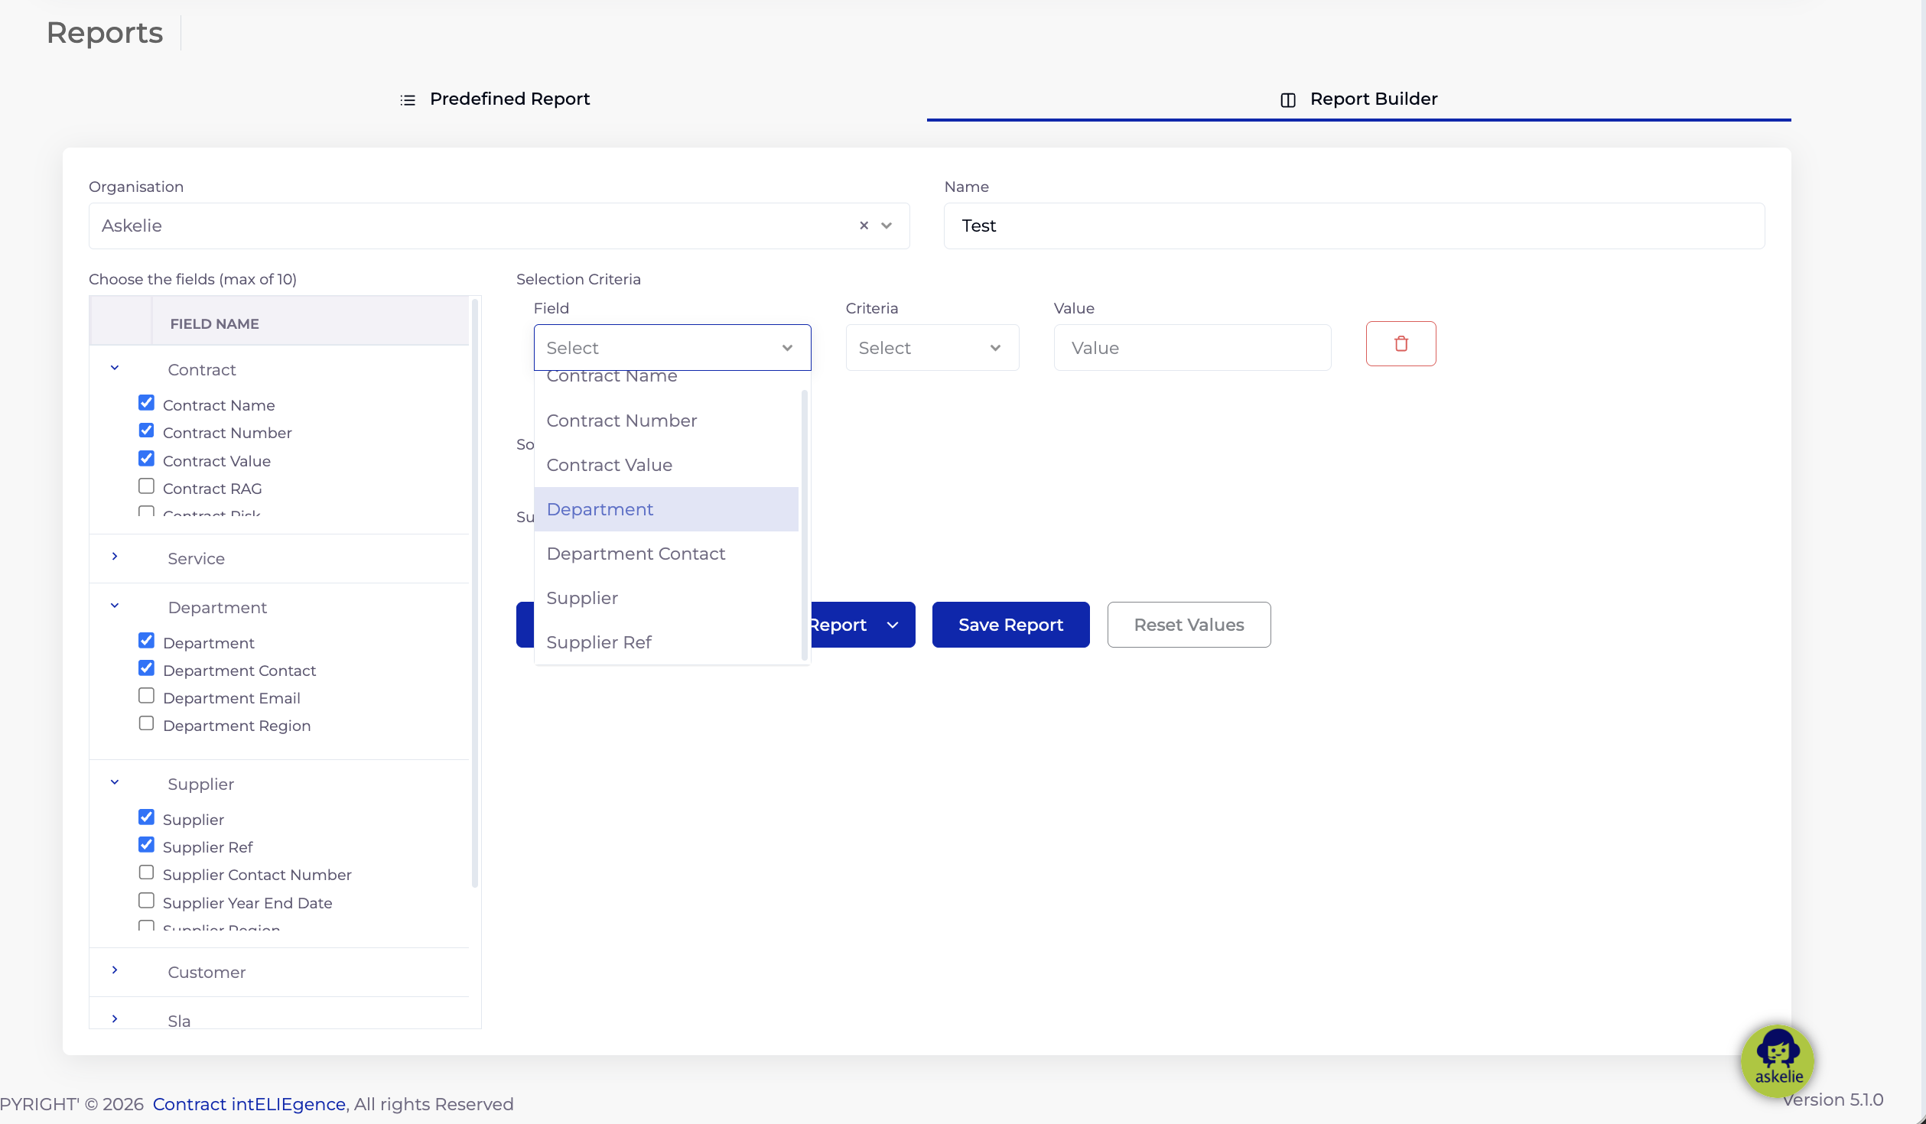Open the Report split button arrow
The image size is (1926, 1124).
893,625
